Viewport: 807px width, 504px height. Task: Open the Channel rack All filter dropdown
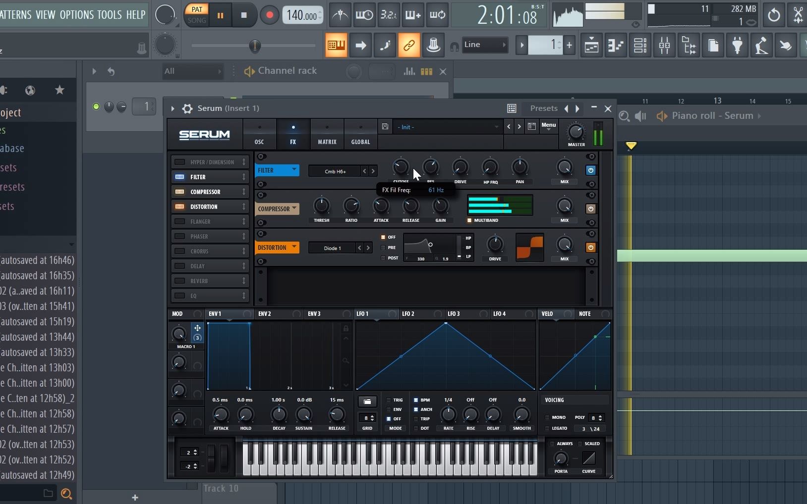193,71
